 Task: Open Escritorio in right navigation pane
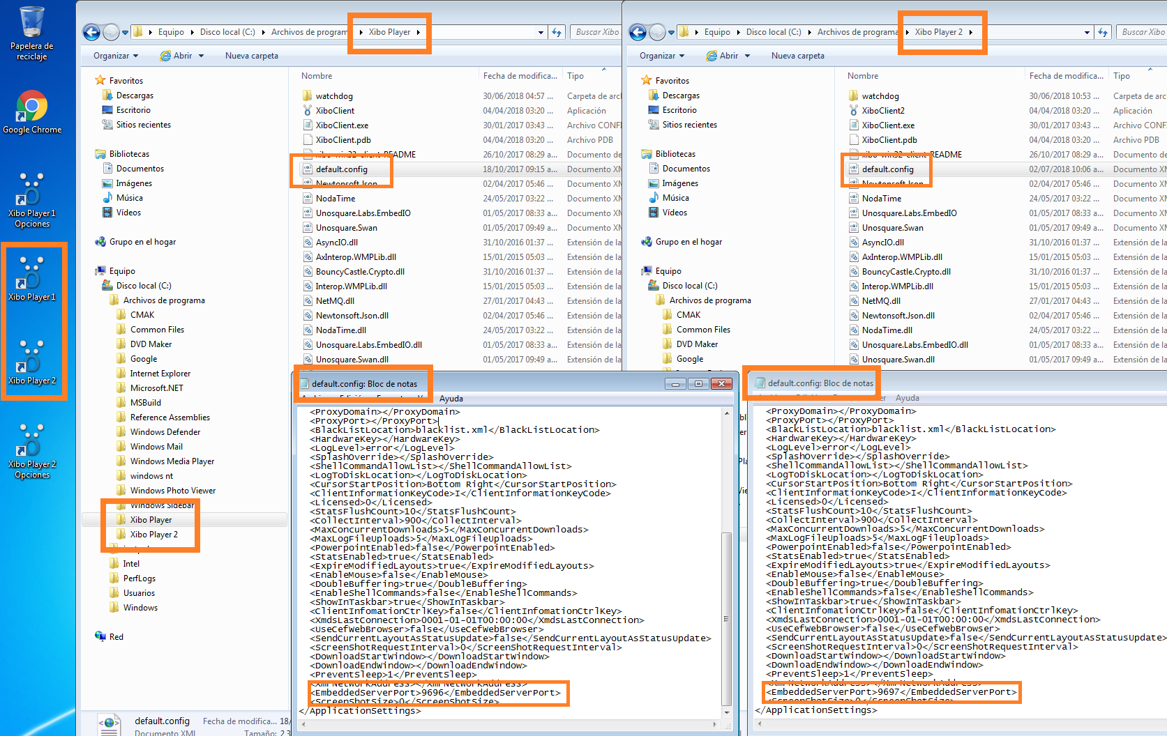(x=679, y=110)
